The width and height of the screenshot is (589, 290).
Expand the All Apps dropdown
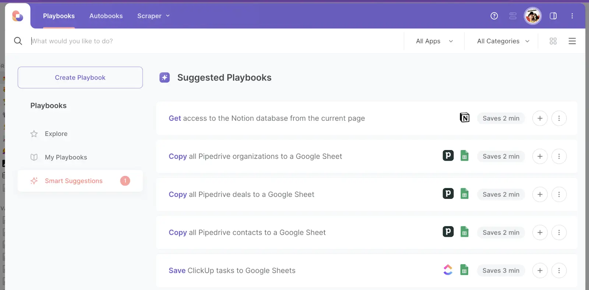click(x=434, y=41)
